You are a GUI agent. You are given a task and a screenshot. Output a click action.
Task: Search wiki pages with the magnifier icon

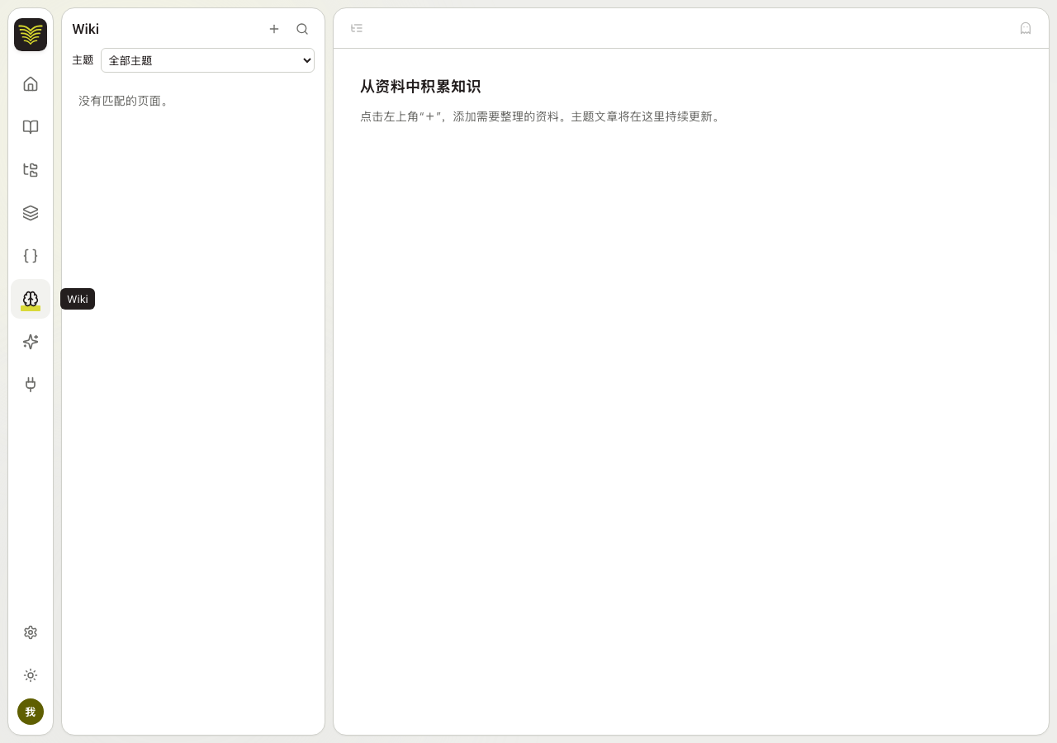(x=302, y=29)
